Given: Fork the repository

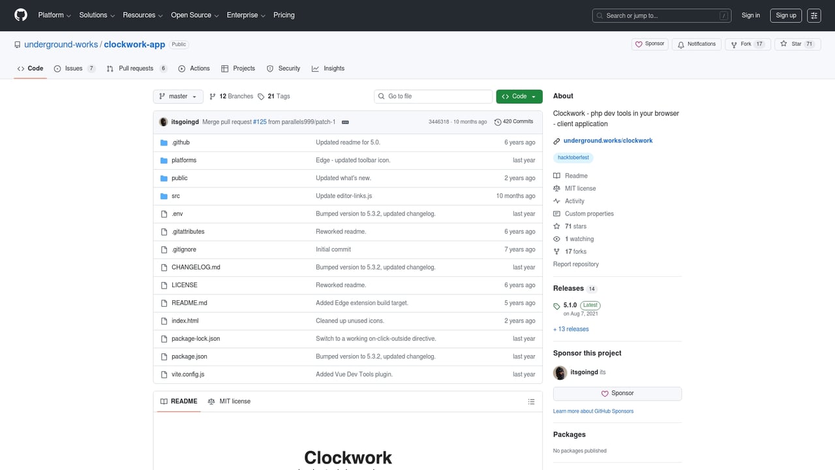Looking at the screenshot, I should pyautogui.click(x=735, y=44).
